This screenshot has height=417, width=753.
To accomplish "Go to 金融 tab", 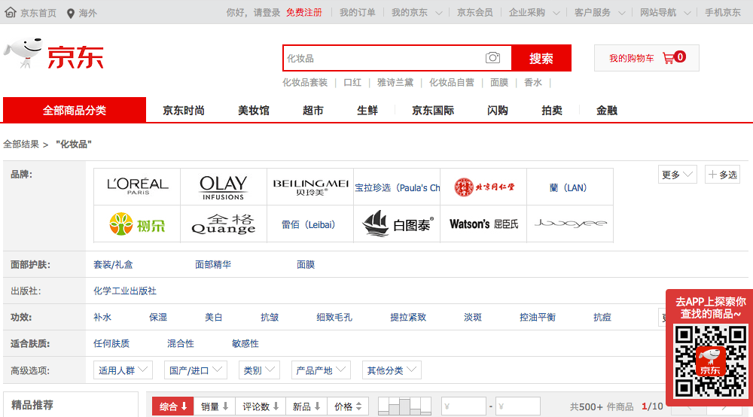I will click(x=606, y=111).
